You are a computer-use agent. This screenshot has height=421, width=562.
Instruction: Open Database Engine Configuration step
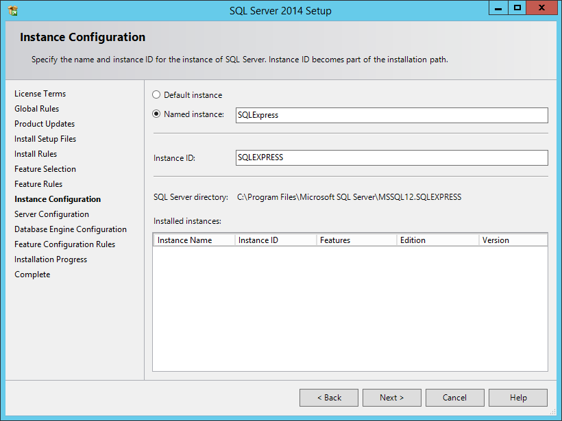pyautogui.click(x=71, y=229)
